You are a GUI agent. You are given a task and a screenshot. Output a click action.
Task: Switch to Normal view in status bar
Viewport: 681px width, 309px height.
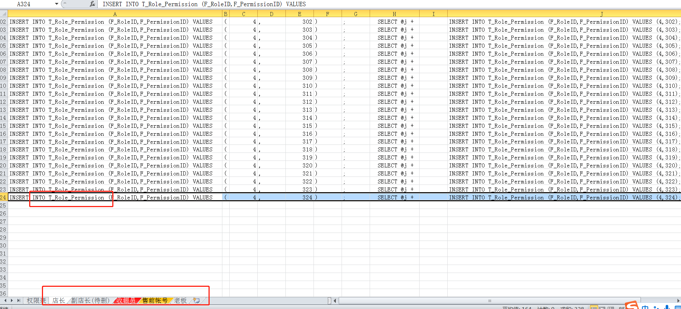594,307
